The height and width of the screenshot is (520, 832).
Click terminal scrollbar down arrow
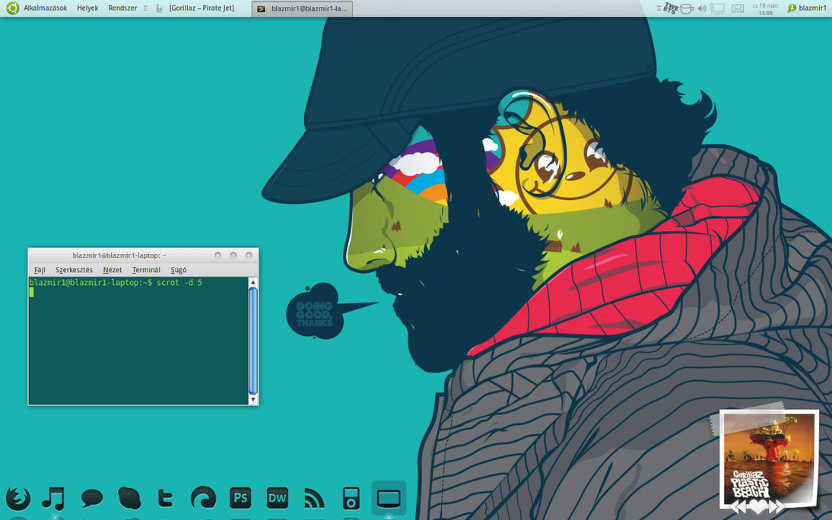point(253,400)
